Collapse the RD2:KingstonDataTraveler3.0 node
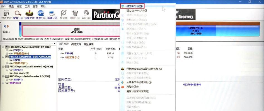 pos(3,67)
